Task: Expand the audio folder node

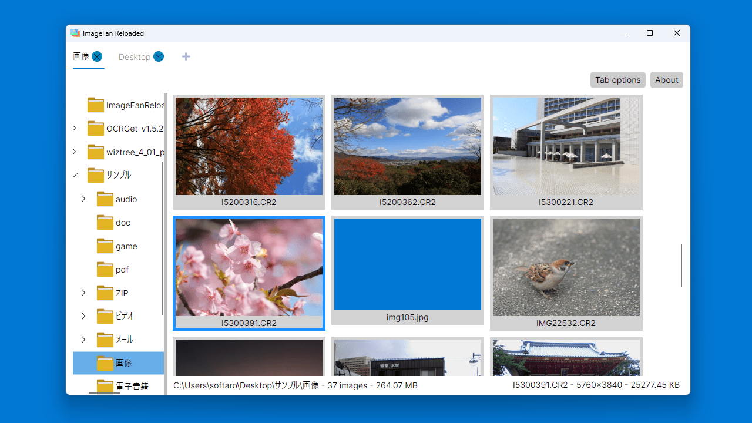Action: [x=83, y=199]
